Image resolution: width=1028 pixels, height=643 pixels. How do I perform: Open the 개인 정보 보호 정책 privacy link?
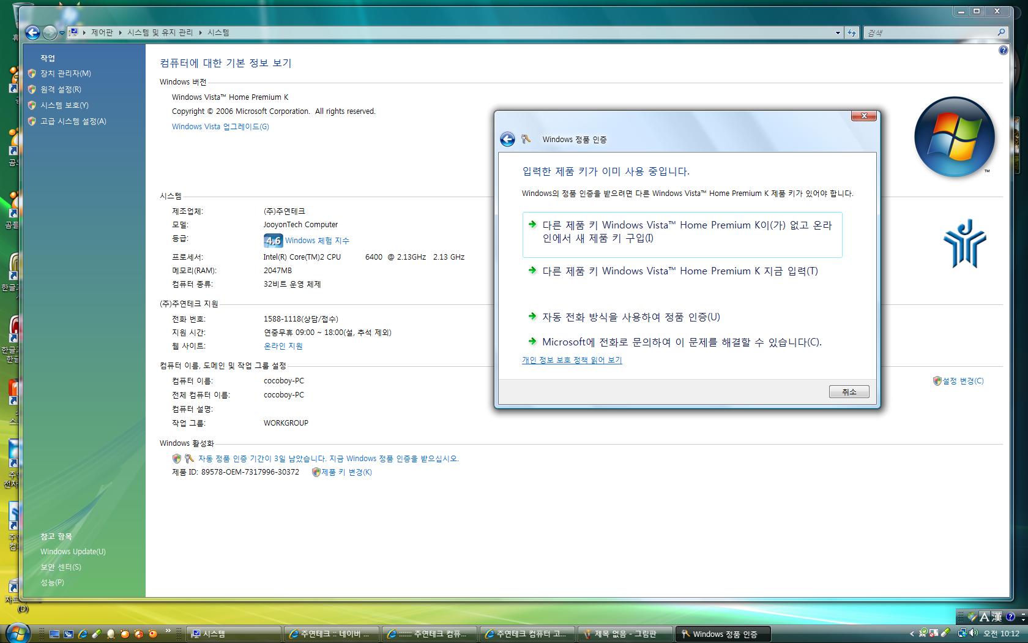point(572,360)
